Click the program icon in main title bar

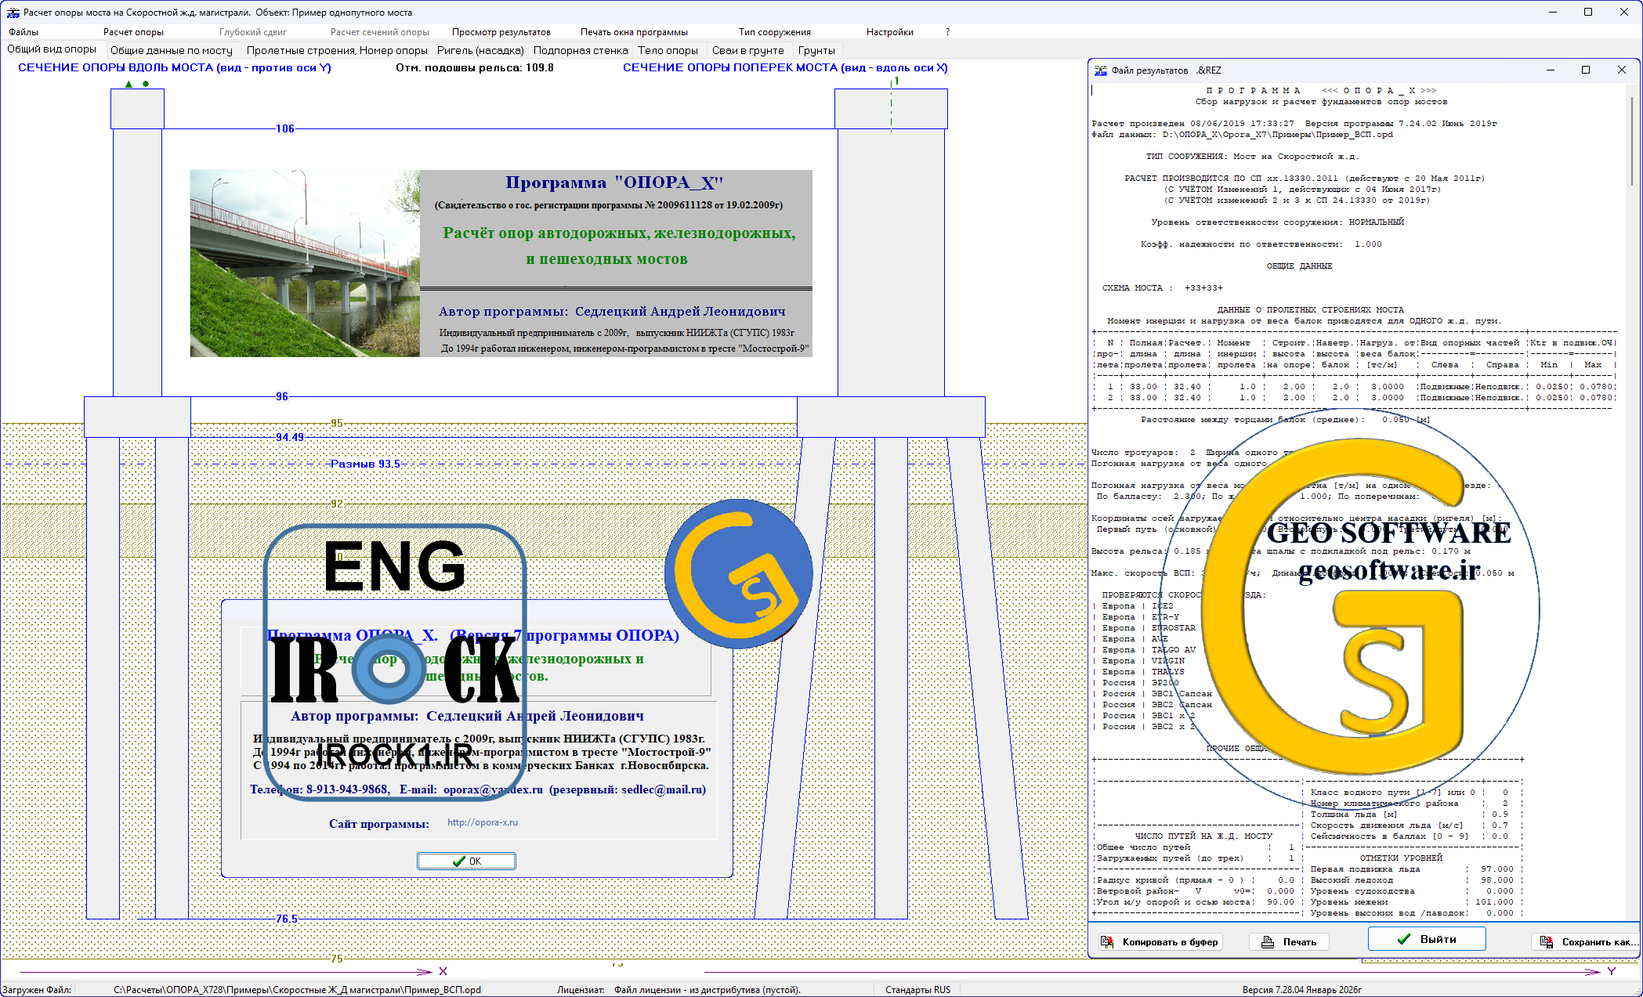(13, 13)
